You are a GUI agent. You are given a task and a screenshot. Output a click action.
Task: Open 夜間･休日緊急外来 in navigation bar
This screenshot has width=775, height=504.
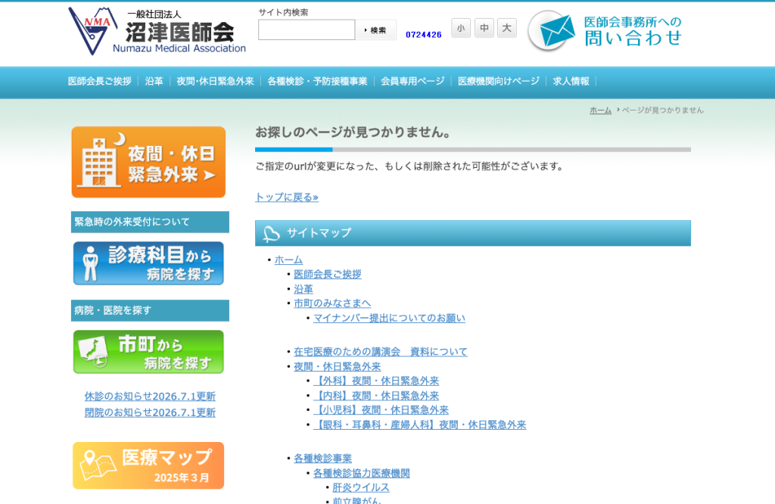click(x=215, y=82)
